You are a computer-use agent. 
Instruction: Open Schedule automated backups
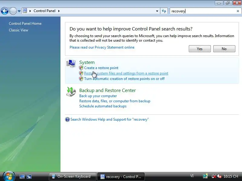(103, 106)
